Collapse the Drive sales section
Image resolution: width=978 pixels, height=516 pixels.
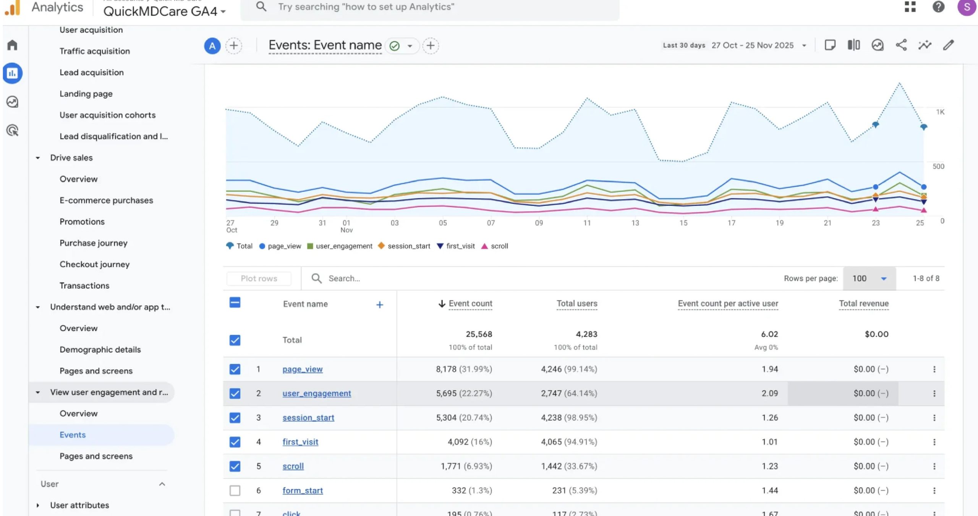38,158
